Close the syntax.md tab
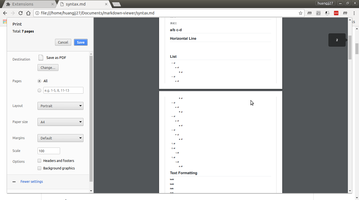 tap(106, 4)
